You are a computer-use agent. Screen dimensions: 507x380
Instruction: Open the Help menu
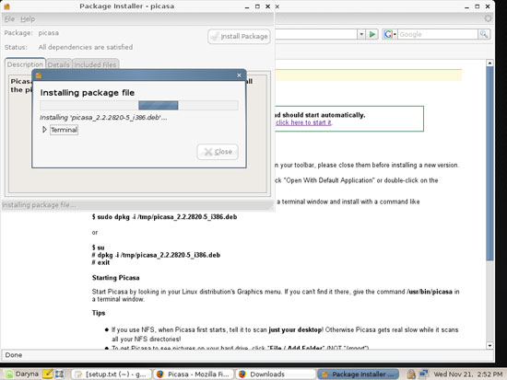(x=28, y=19)
